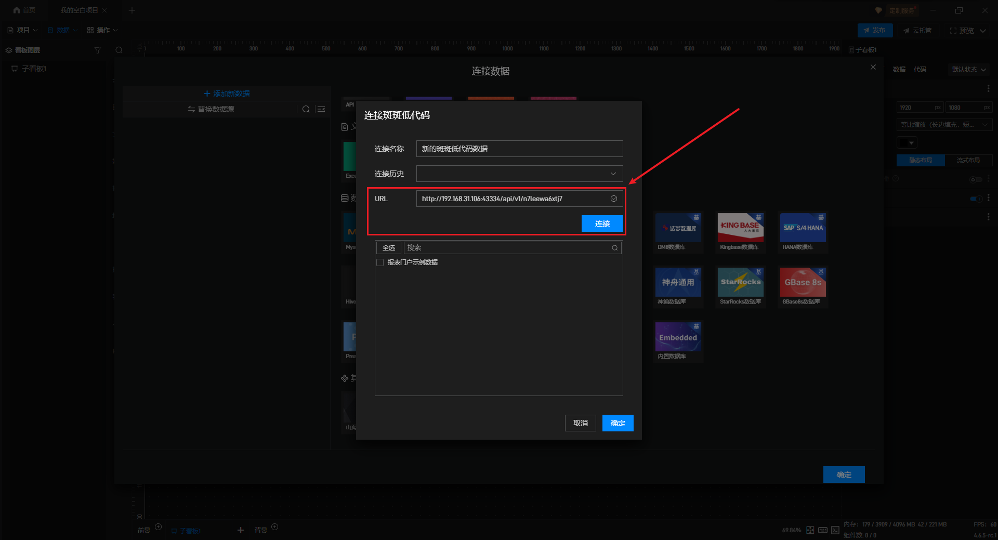Open the 默认状态 dropdown
This screenshot has height=540, width=998.
click(968, 70)
